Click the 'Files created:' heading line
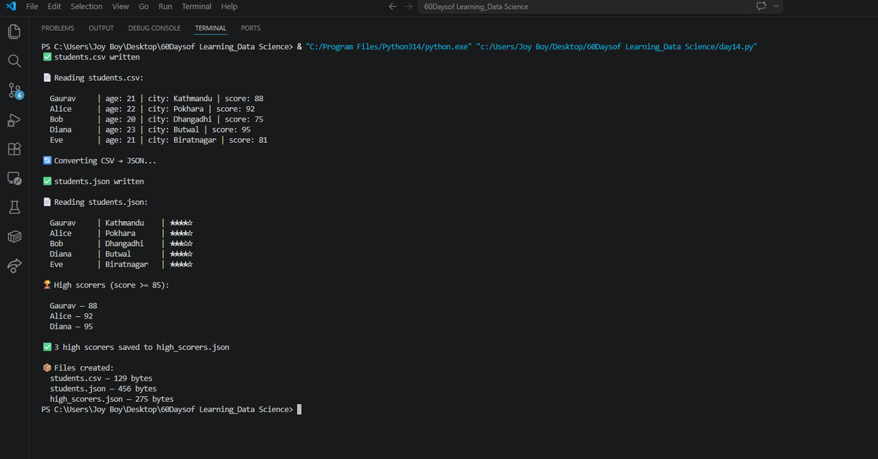This screenshot has width=878, height=459. point(78,368)
